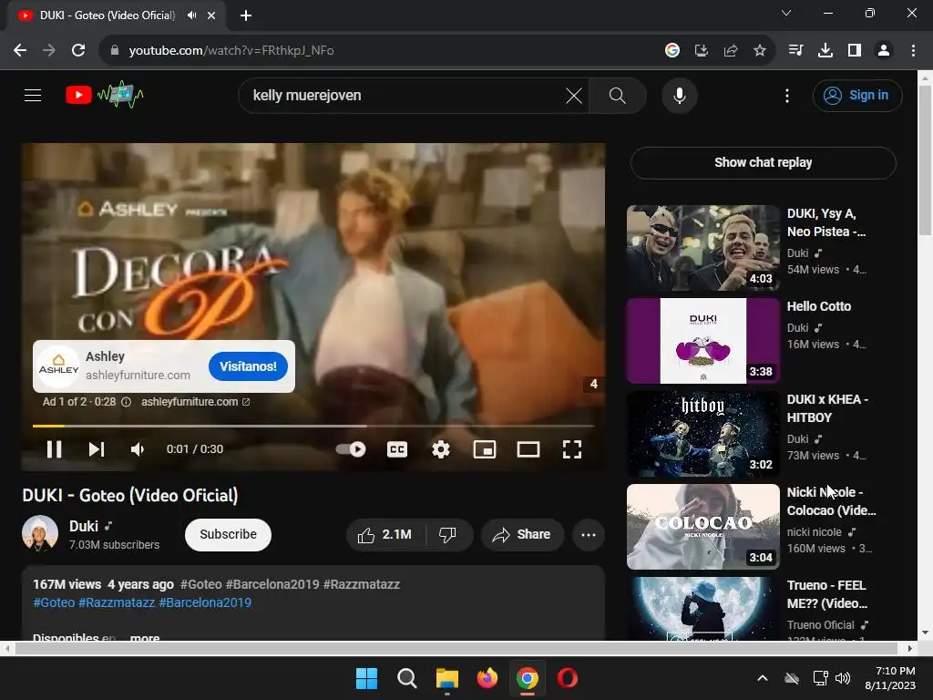The width and height of the screenshot is (933, 700).
Task: Open YouTube settings three-dot menu
Action: pyautogui.click(x=787, y=95)
